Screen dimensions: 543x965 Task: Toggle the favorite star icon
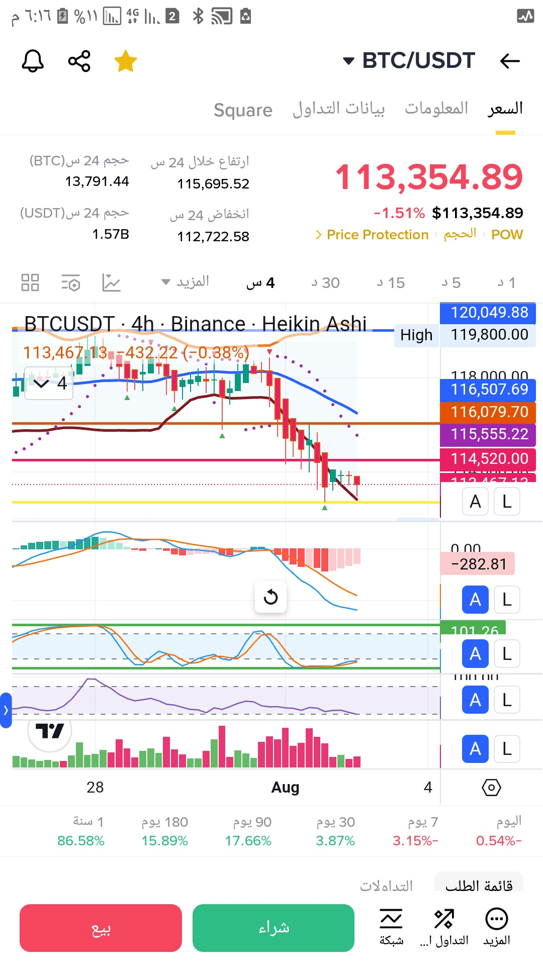(126, 61)
